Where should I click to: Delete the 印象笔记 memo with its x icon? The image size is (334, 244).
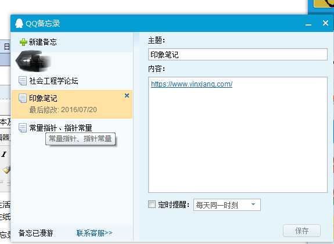[127, 95]
